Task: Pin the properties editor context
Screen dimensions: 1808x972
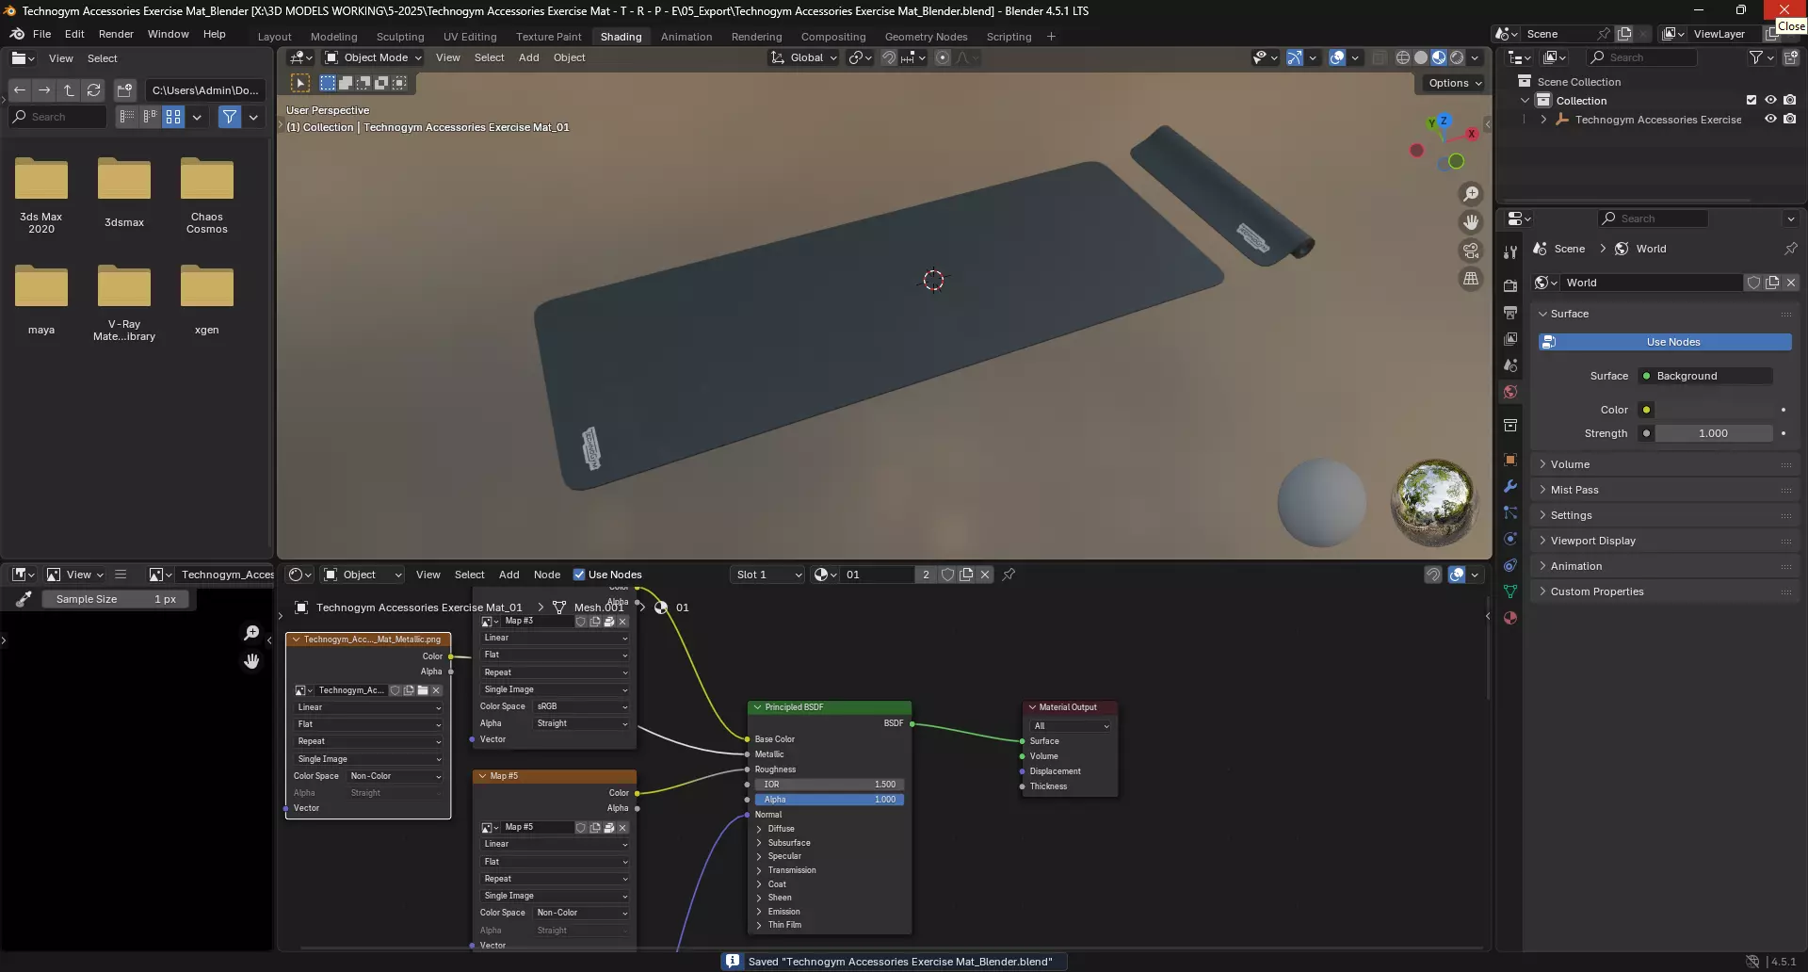Action: tap(1790, 249)
